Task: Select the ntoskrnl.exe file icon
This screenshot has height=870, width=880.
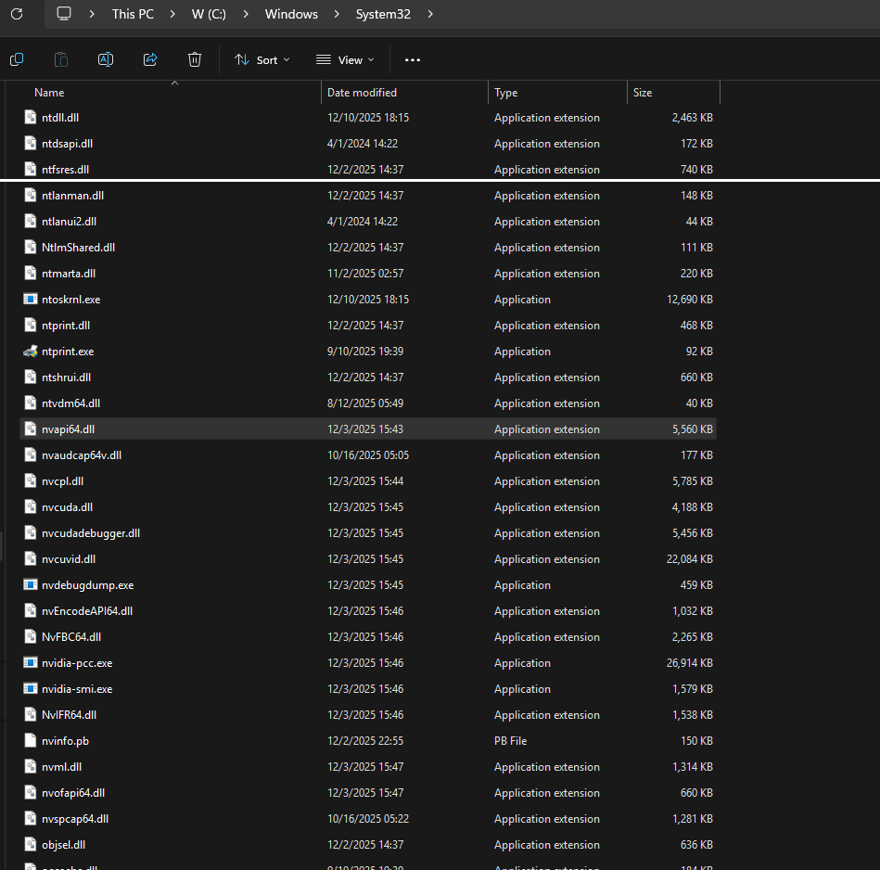Action: [x=31, y=300]
